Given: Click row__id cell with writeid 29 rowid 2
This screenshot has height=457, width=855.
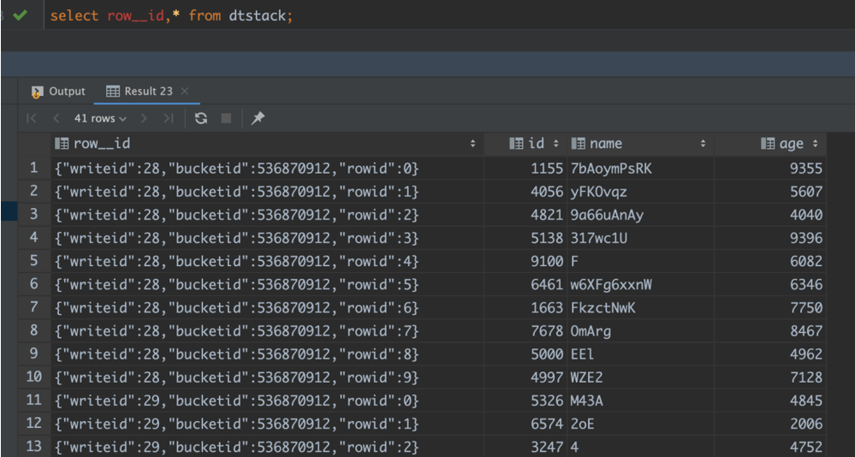Looking at the screenshot, I should tap(267, 447).
